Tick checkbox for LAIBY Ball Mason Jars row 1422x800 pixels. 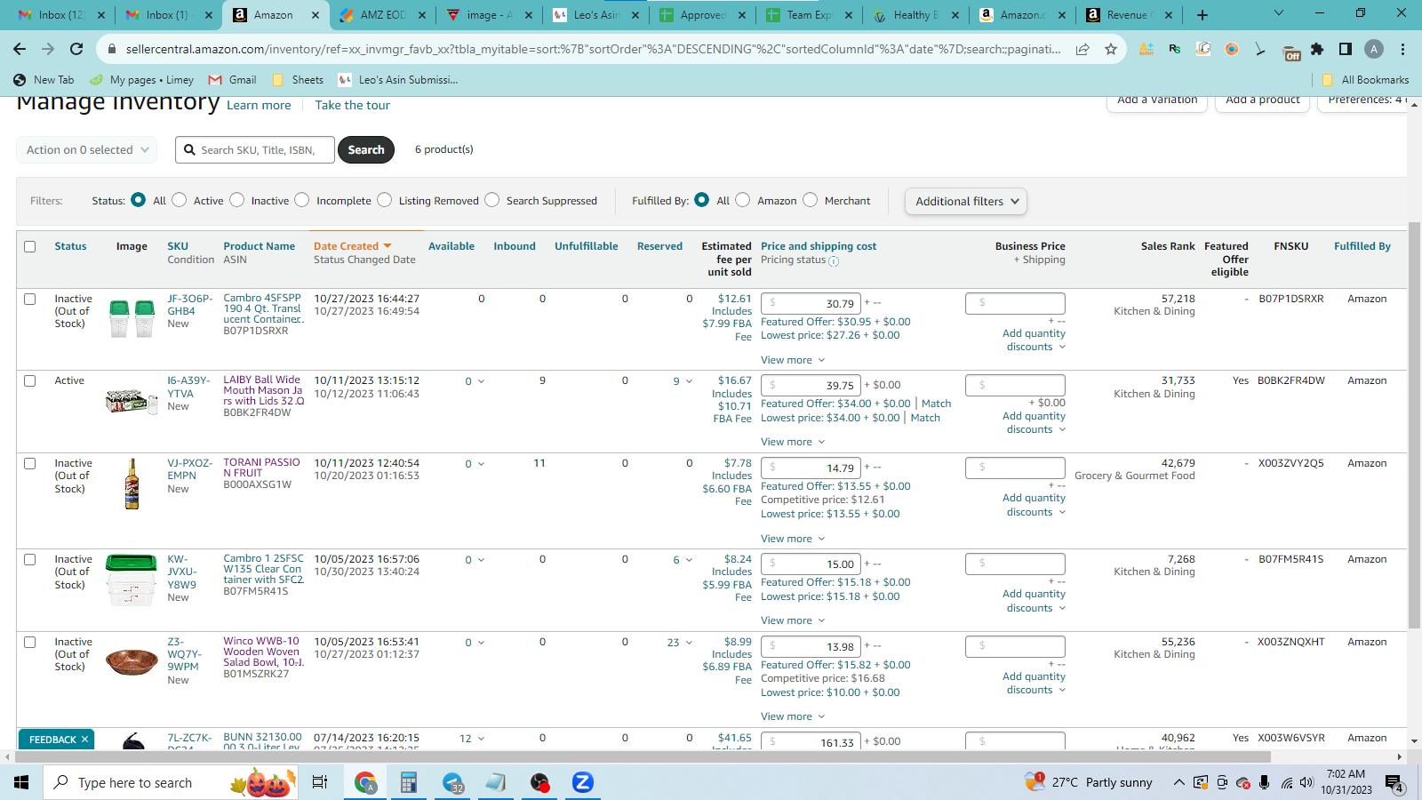tap(30, 380)
